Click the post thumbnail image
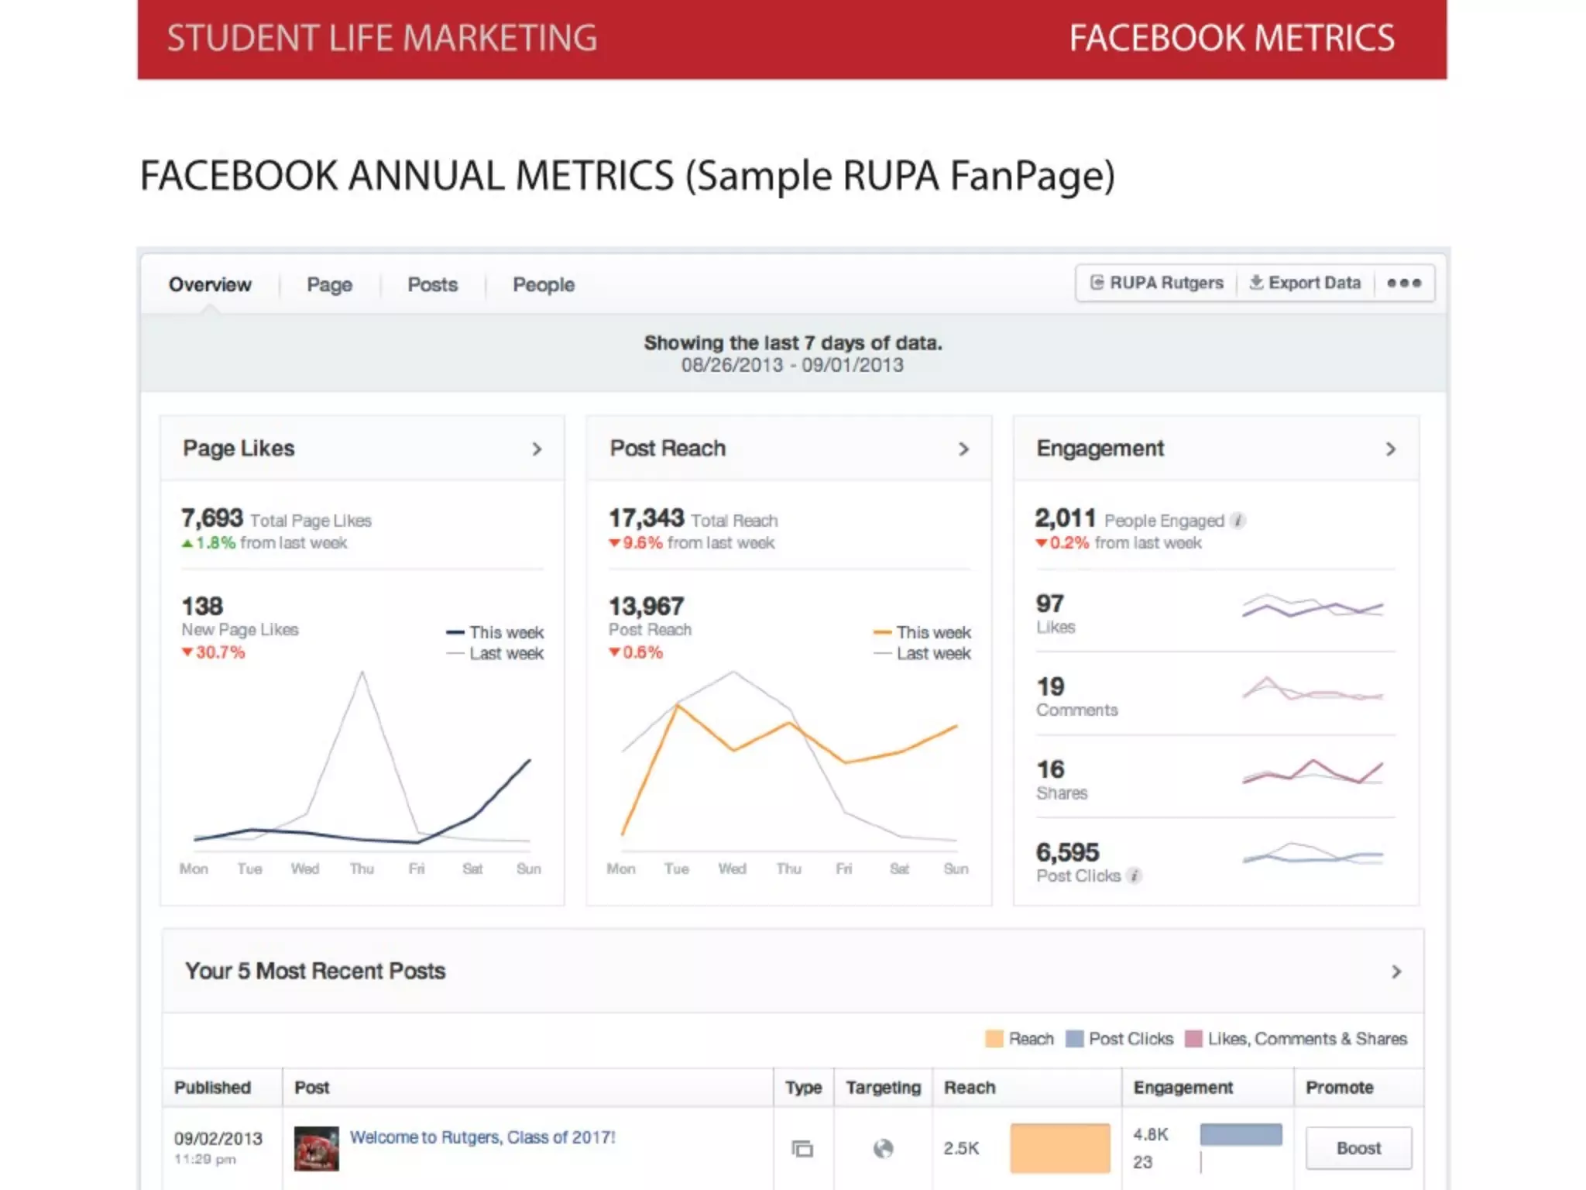 (x=316, y=1148)
